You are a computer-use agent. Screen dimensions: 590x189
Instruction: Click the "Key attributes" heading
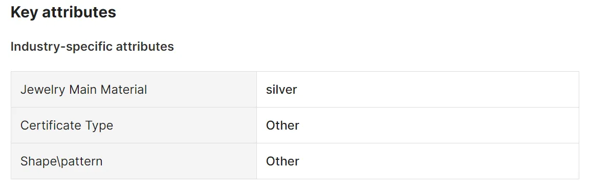[x=63, y=12]
